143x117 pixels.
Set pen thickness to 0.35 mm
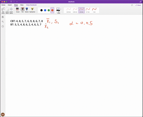[x=75, y=10]
